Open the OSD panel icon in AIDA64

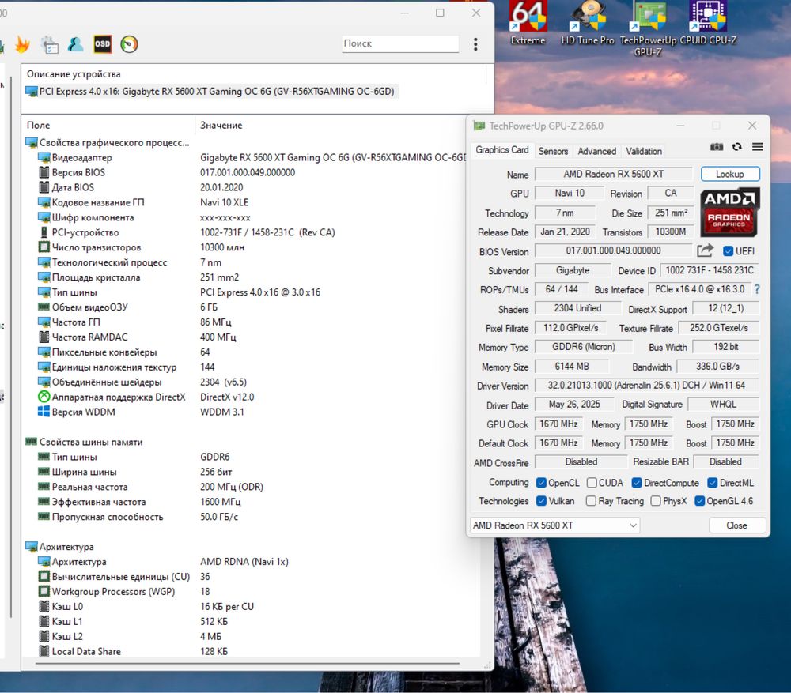point(102,44)
